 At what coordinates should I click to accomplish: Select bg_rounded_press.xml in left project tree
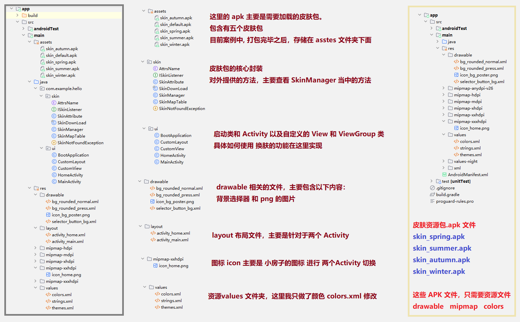point(74,208)
